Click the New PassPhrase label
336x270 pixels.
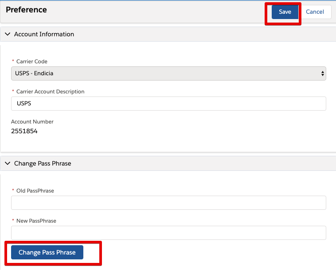point(36,221)
